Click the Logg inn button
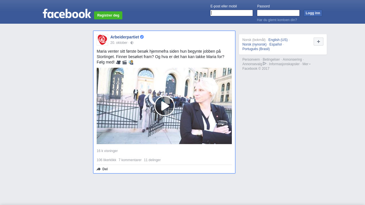The height and width of the screenshot is (205, 365). coord(313,13)
